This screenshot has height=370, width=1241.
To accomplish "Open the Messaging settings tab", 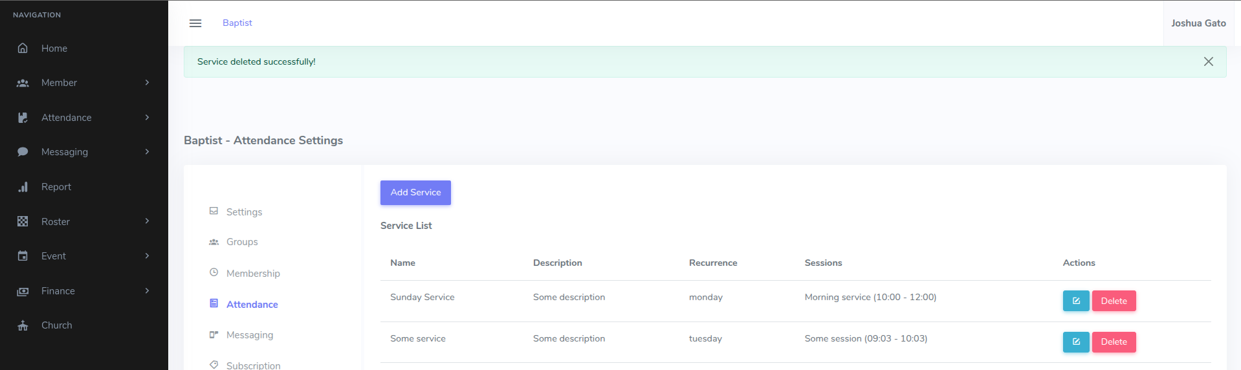I will tap(250, 335).
